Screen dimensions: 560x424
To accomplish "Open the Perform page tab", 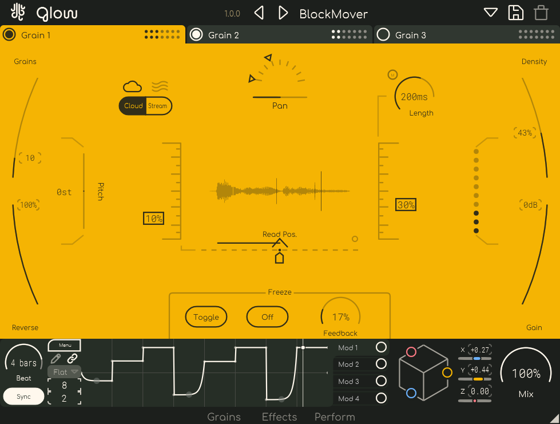I will (335, 417).
